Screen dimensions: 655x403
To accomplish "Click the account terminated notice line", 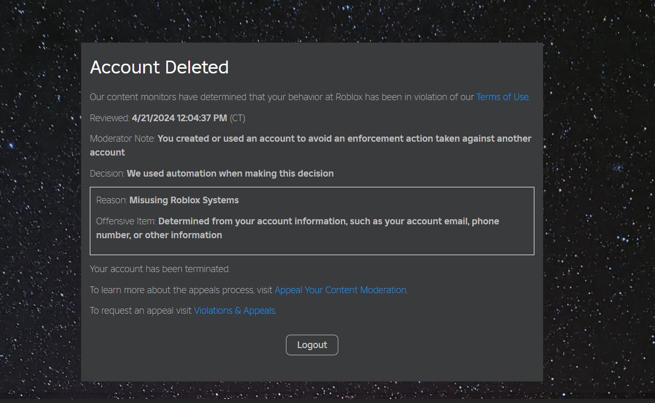I will coord(160,269).
